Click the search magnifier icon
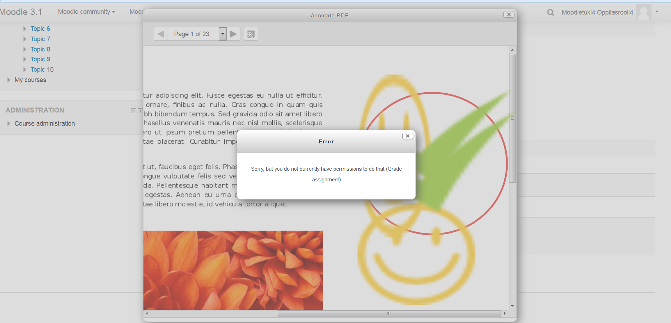Viewport: 671px width, 323px height. [551, 12]
